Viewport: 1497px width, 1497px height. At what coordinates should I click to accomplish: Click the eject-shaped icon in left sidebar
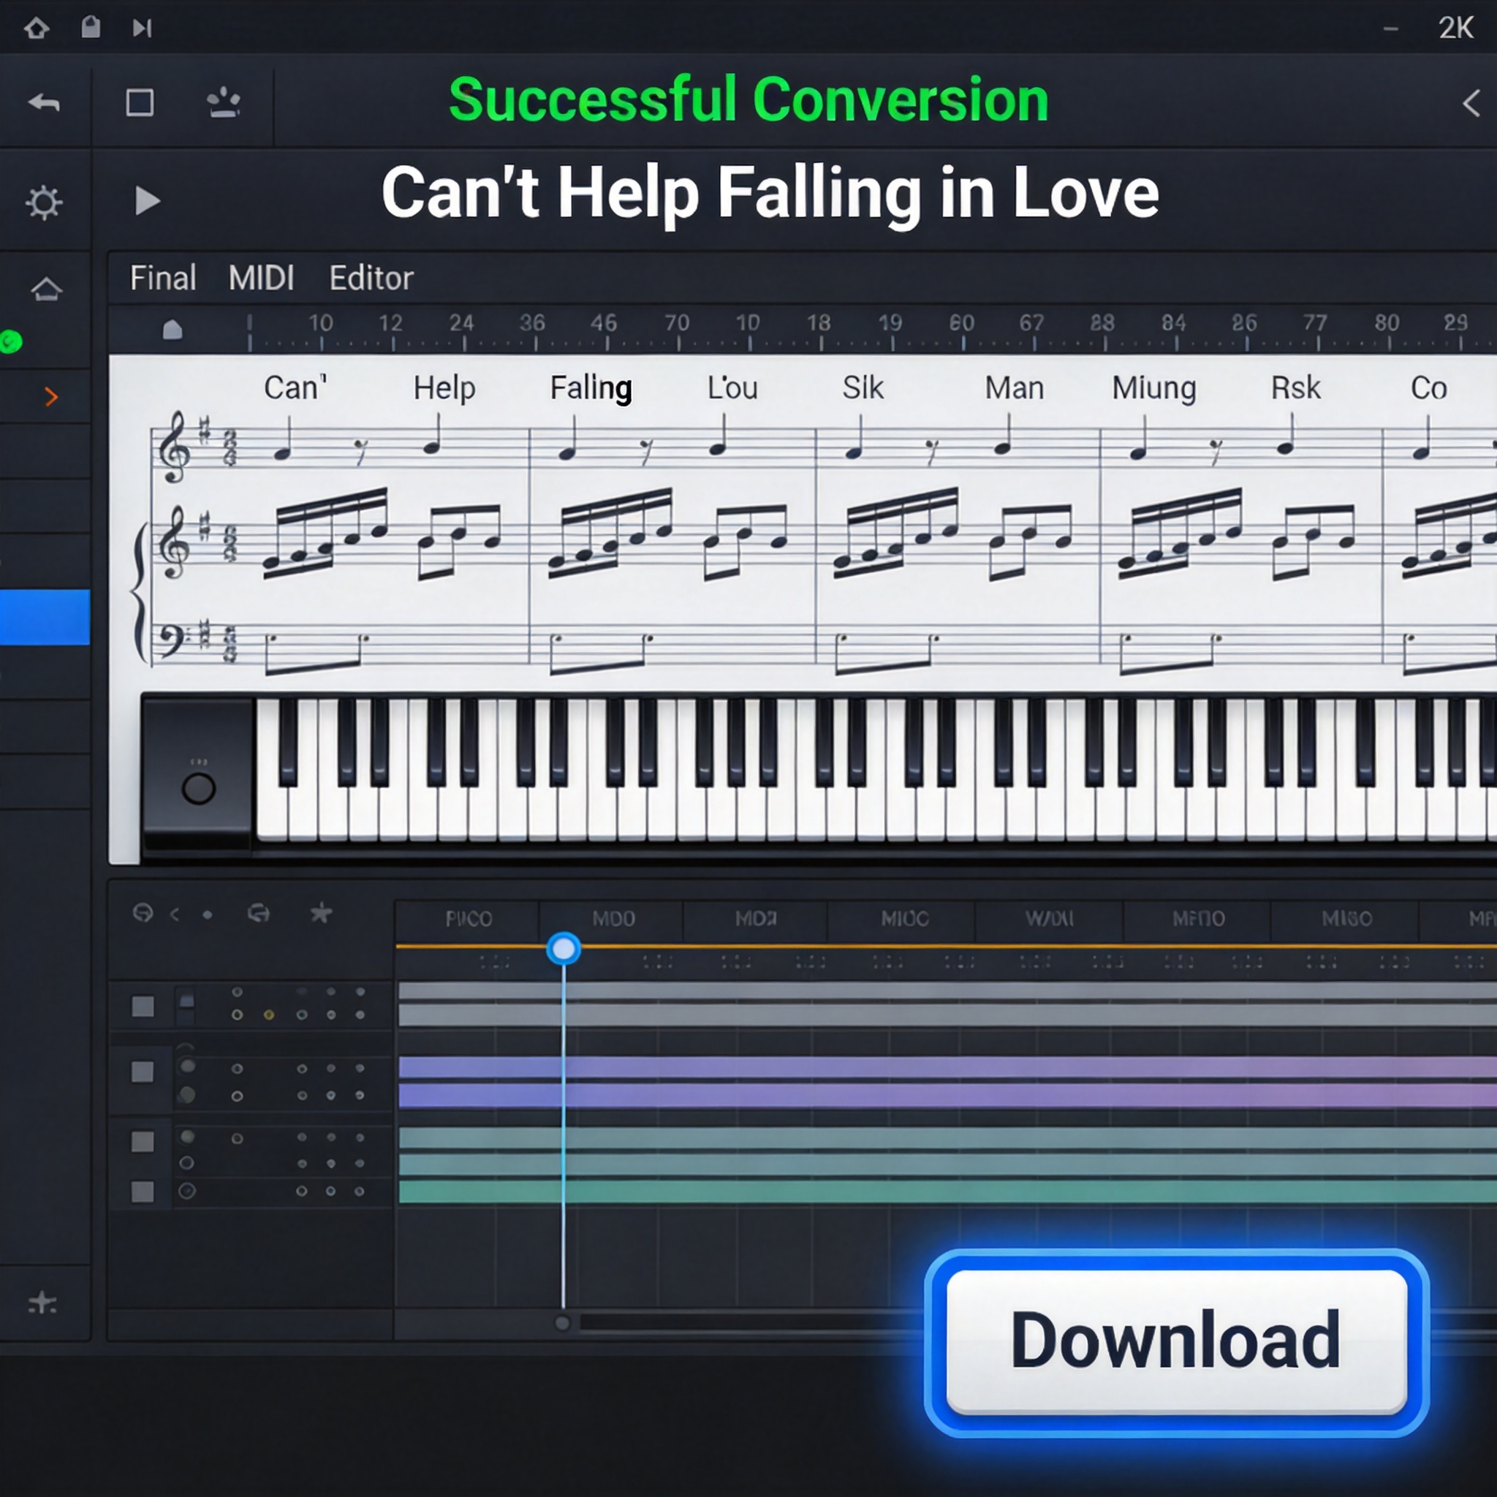[46, 289]
